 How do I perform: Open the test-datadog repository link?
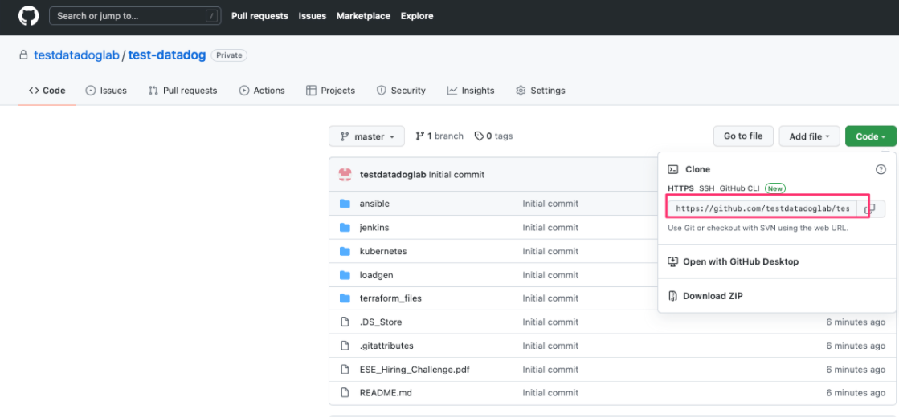tap(167, 55)
